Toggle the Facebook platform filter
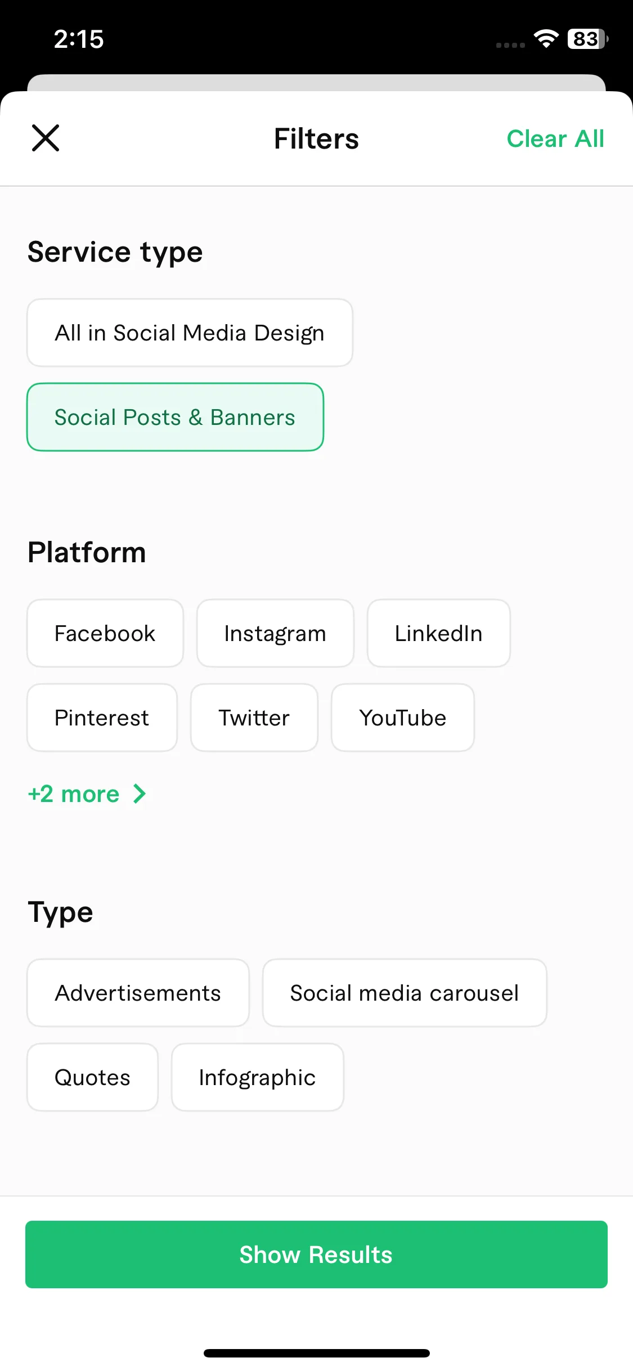 105,633
